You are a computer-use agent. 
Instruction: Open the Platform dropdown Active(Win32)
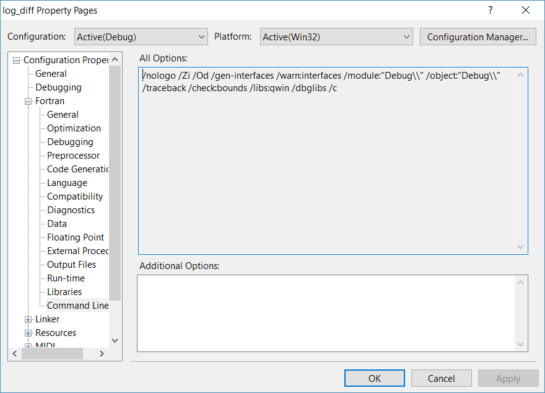tap(336, 37)
